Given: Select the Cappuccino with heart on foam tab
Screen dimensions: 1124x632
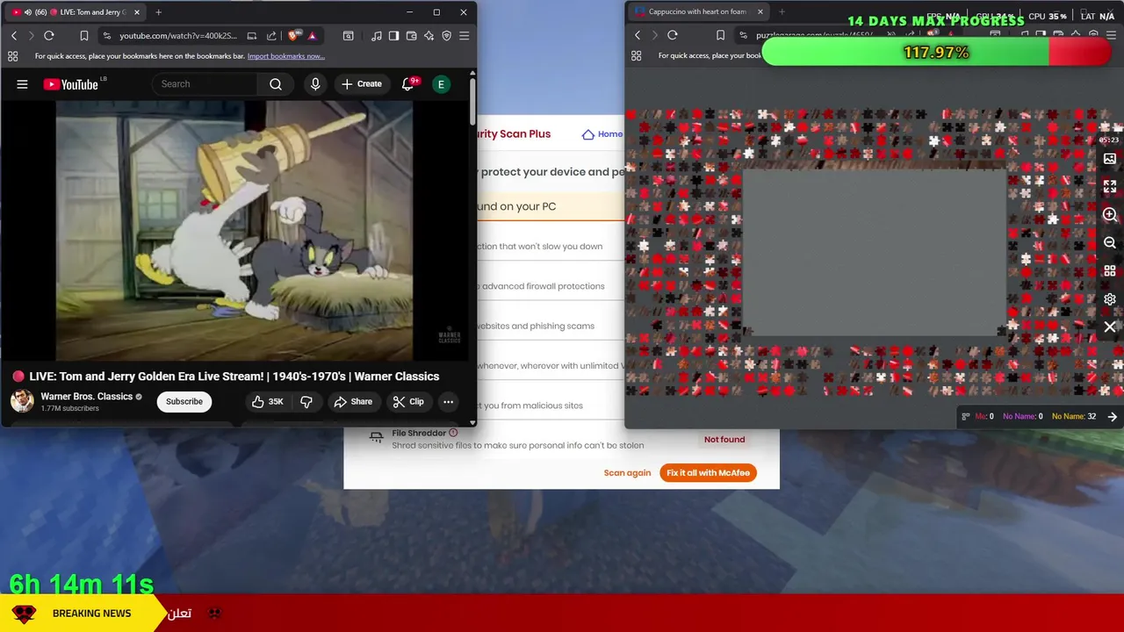Looking at the screenshot, I should pos(698,12).
